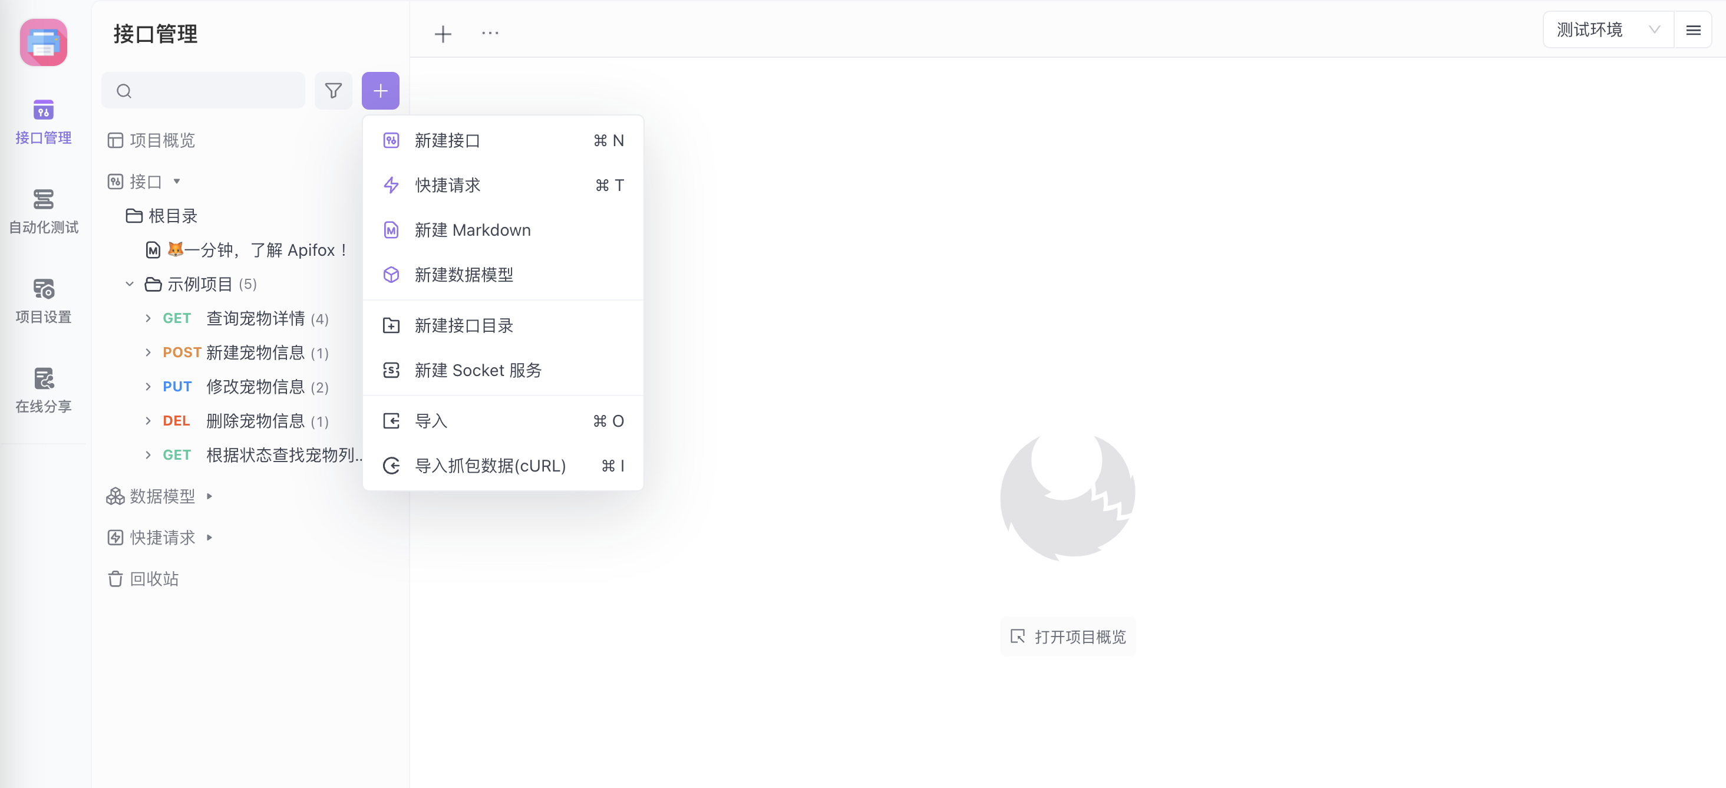Open the 一分钟，了解 Apifox document
The width and height of the screenshot is (1726, 788).
pyautogui.click(x=258, y=249)
